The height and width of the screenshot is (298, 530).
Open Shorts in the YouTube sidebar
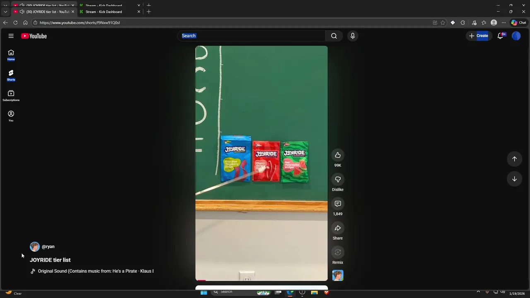tap(11, 75)
